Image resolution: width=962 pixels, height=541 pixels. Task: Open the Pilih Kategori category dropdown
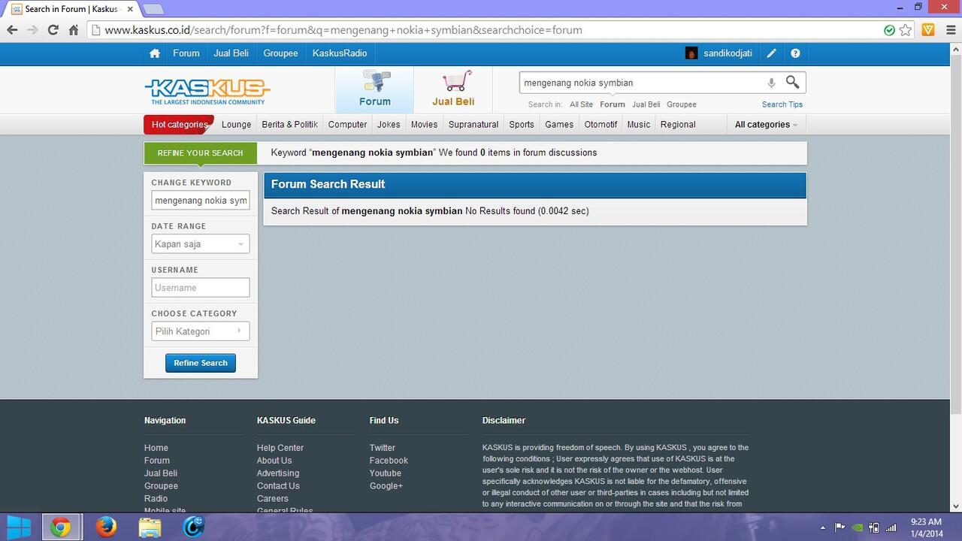200,331
